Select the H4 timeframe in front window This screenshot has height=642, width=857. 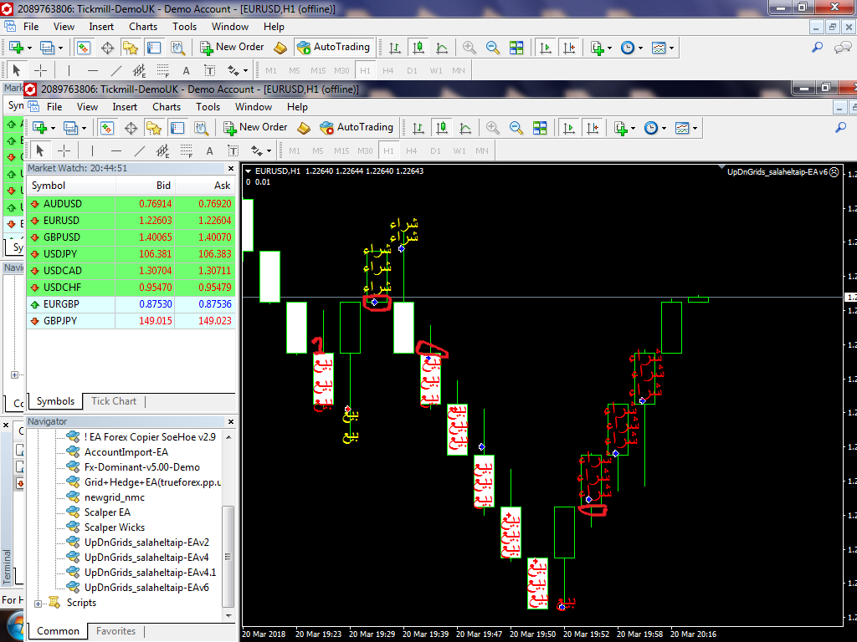point(411,150)
